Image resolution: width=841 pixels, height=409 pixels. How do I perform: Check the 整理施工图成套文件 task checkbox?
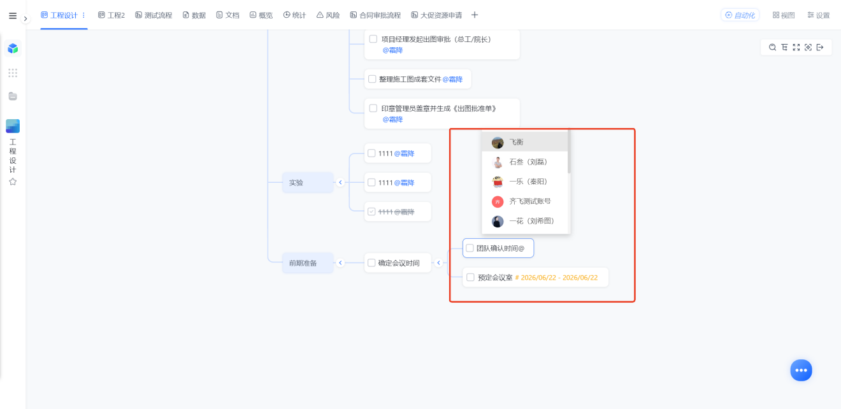point(373,79)
